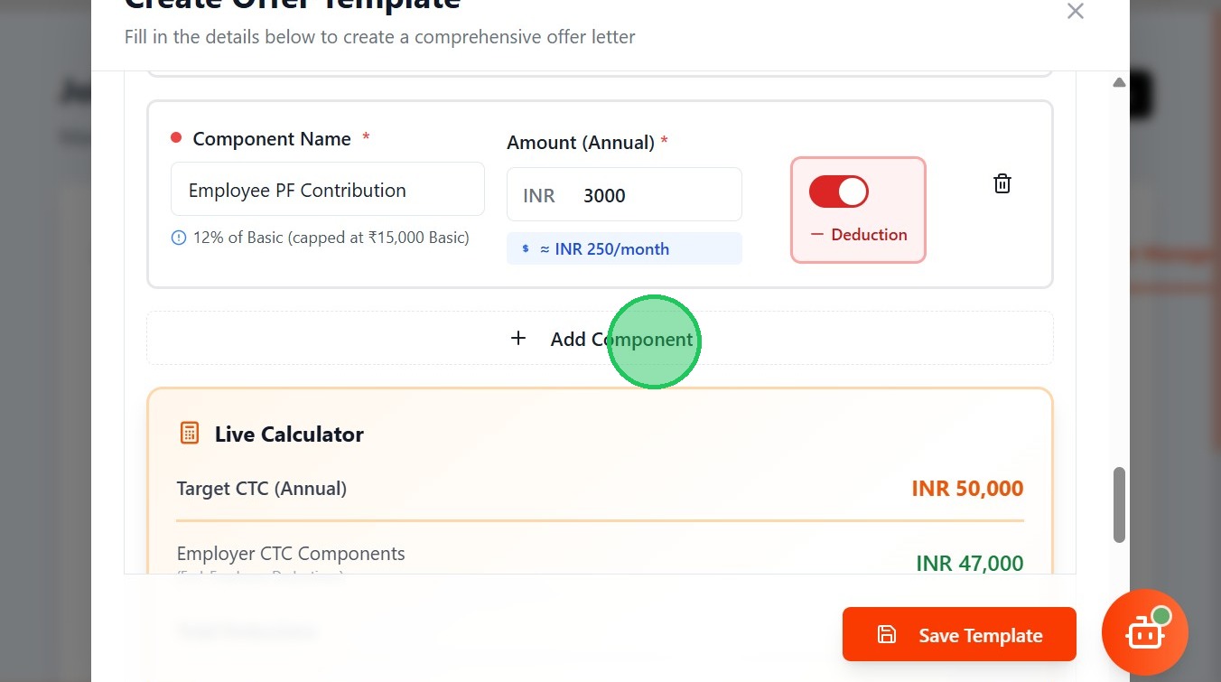Click the info icon beside 12% of Basic
This screenshot has height=682, width=1221.
[179, 238]
